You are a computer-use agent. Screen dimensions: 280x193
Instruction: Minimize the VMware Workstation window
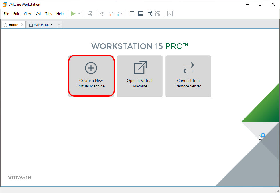click(247, 5)
